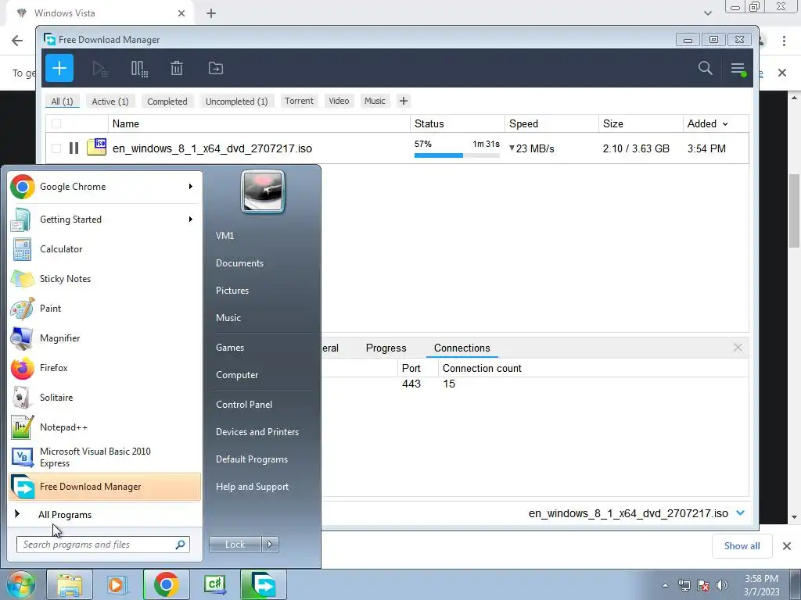Pause the en_windows_8_1 ISO download

[x=74, y=148]
